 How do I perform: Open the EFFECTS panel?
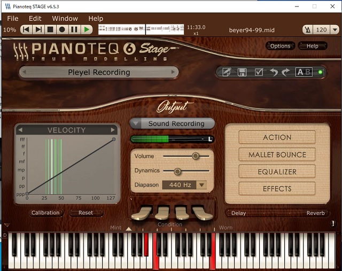click(x=277, y=189)
